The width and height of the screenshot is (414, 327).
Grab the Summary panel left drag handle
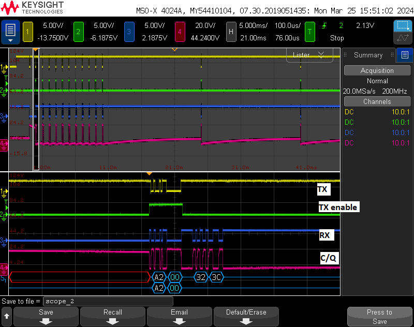coord(345,55)
